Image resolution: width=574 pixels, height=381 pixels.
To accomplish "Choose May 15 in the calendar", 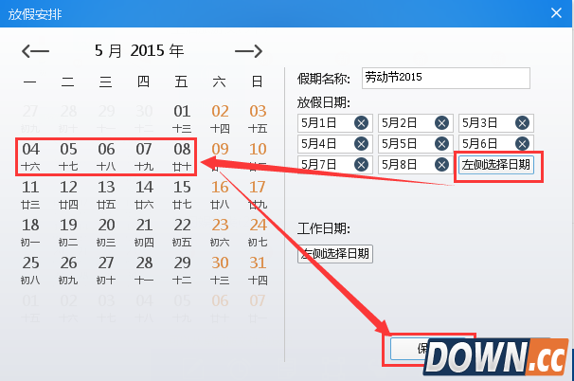I will pos(182,193).
